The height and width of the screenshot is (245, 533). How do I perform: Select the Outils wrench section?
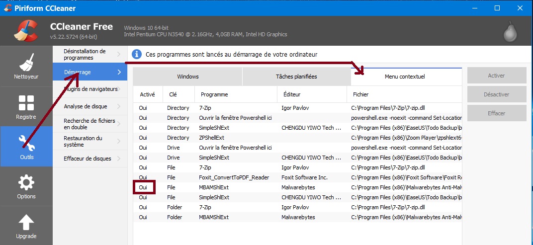pyautogui.click(x=26, y=147)
